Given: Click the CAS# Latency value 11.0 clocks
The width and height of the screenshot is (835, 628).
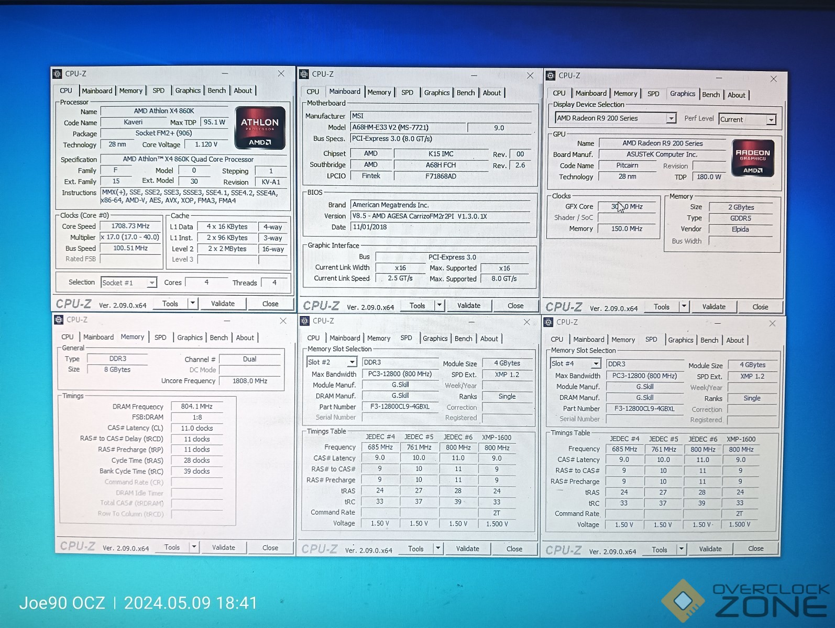Looking at the screenshot, I should point(197,428).
